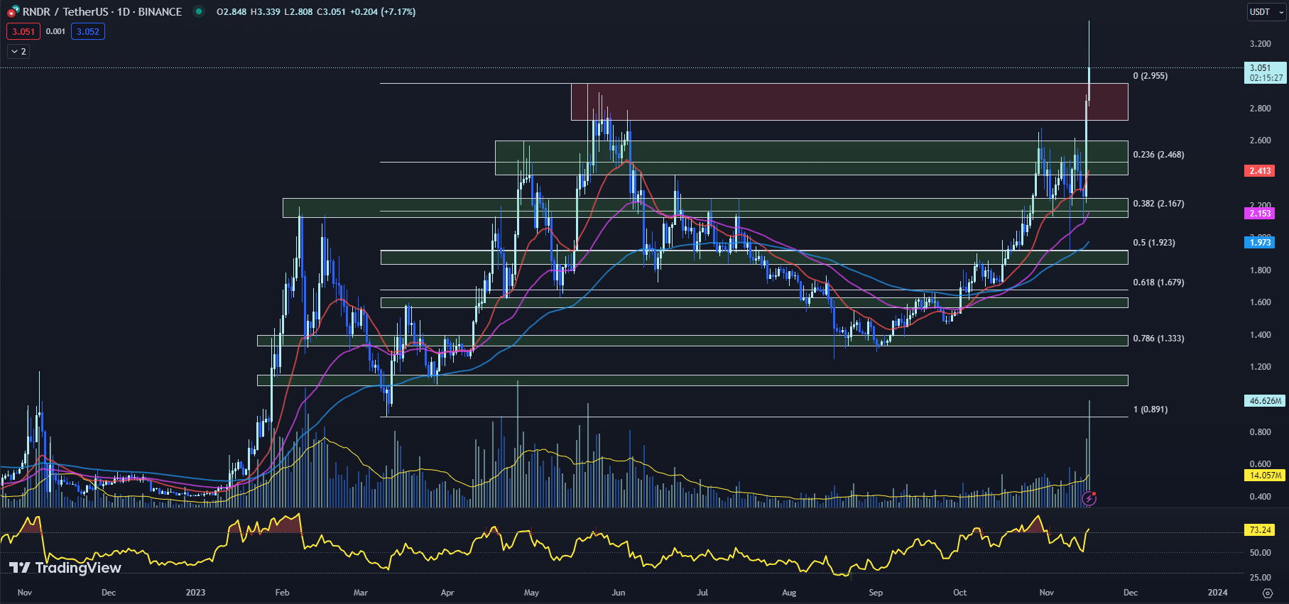Expand the collapsed indicators legend showing 2
Viewport: 1289px width, 604px height.
18,51
